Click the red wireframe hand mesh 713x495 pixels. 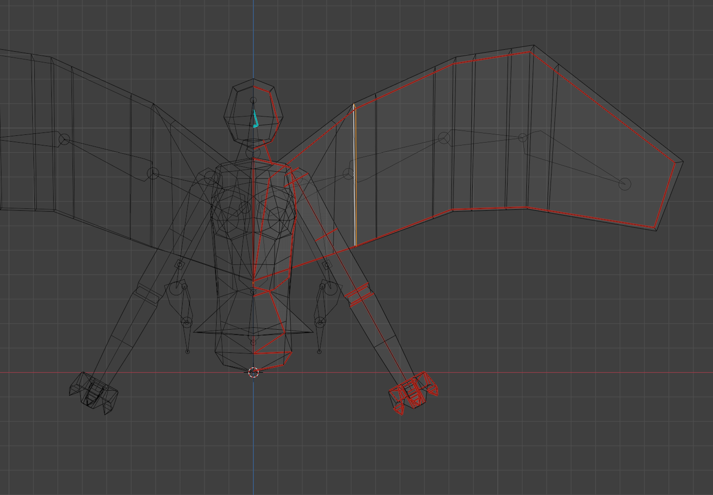pos(413,393)
